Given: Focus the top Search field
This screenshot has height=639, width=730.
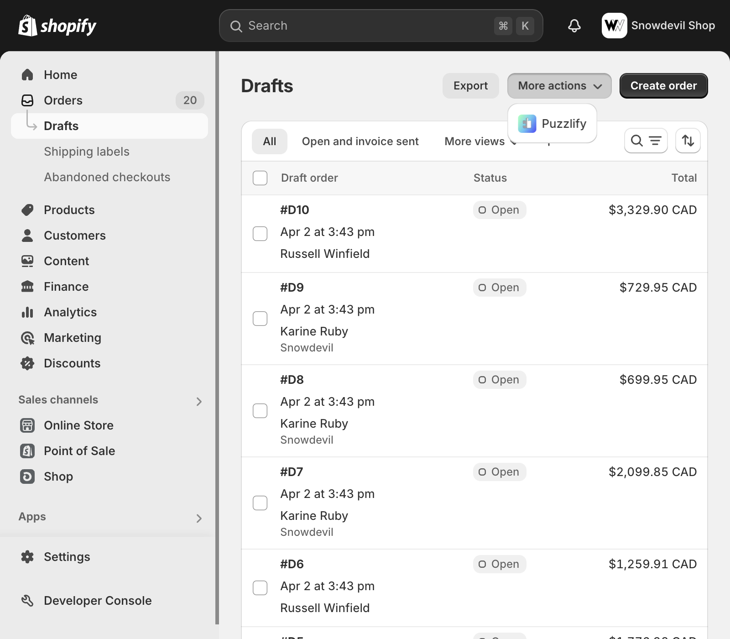Looking at the screenshot, I should pos(365,26).
